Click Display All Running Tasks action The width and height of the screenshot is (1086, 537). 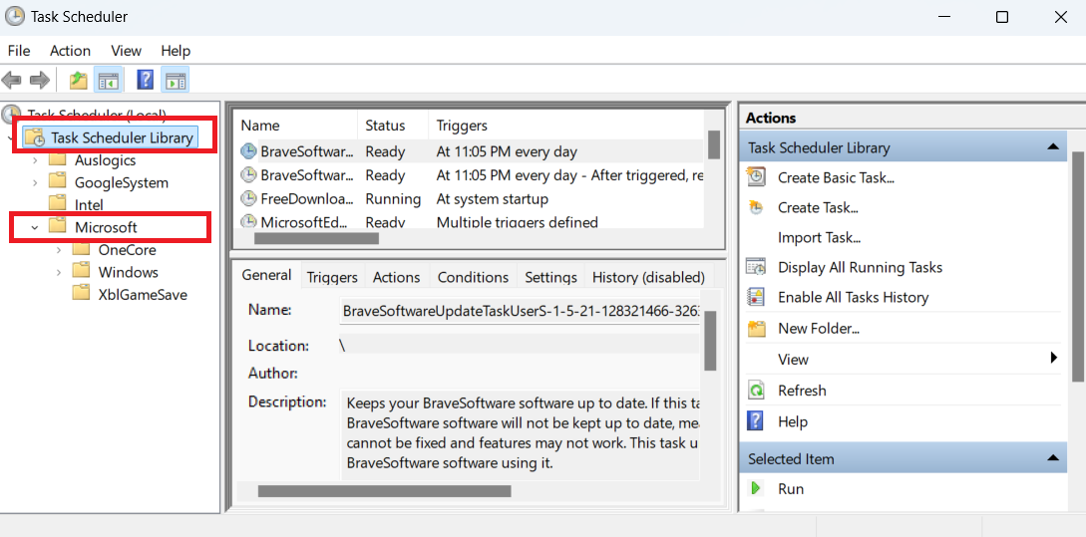coord(861,267)
